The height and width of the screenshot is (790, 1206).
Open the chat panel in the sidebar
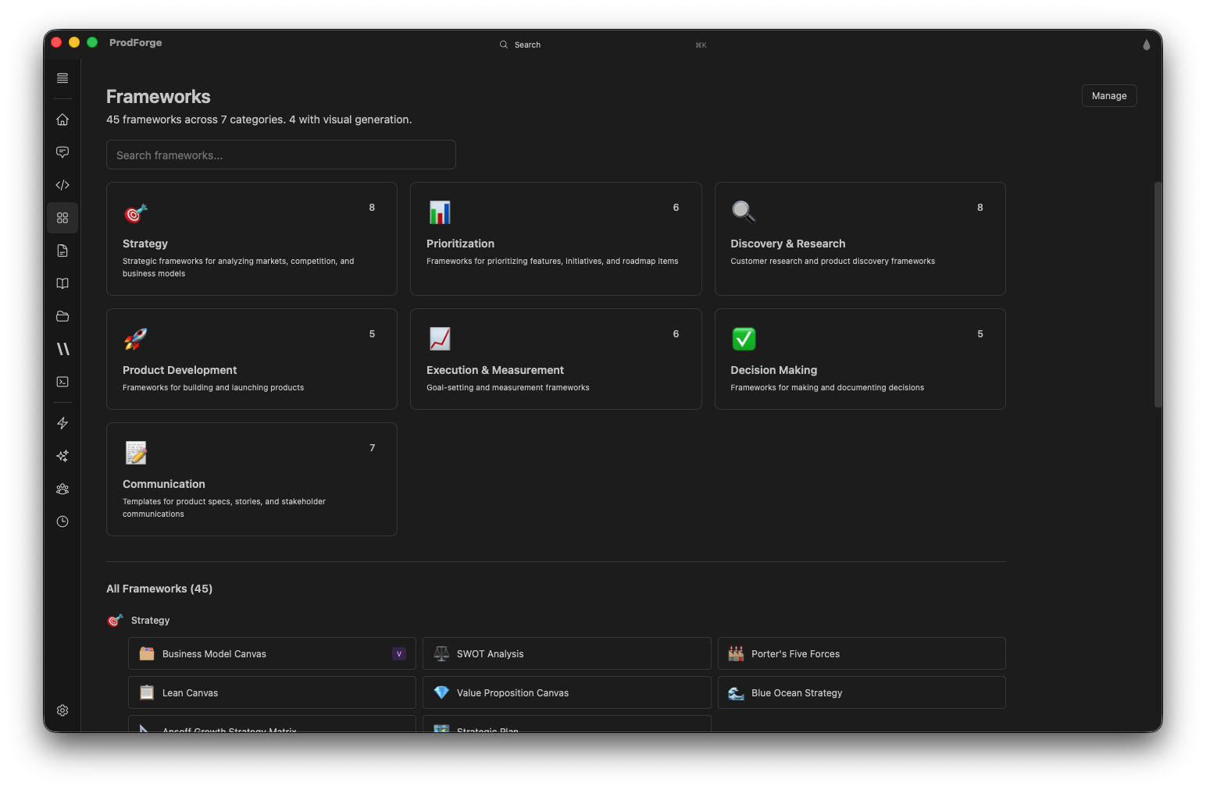[62, 151]
